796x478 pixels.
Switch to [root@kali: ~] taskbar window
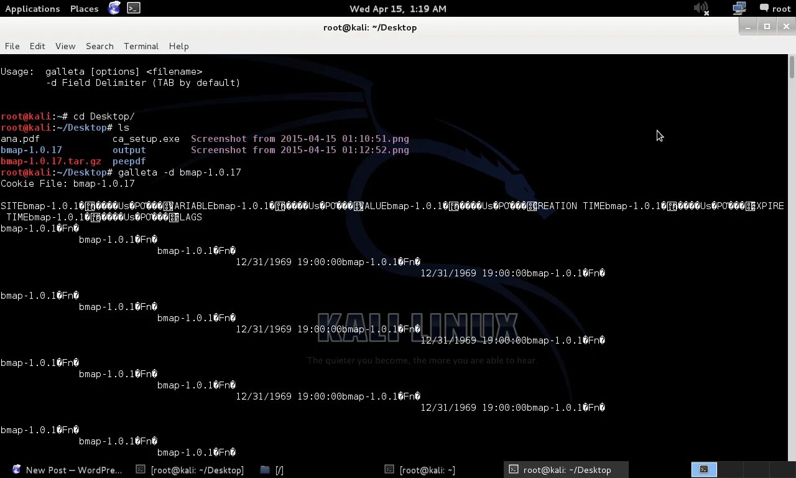point(420,470)
